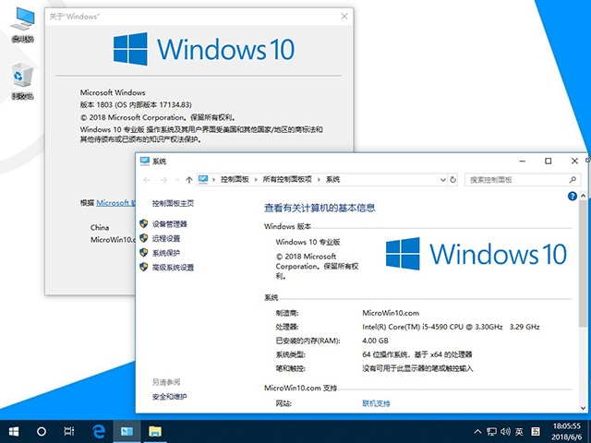Image resolution: width=591 pixels, height=443 pixels.
Task: Open address bar history dropdown
Action: click(x=443, y=180)
